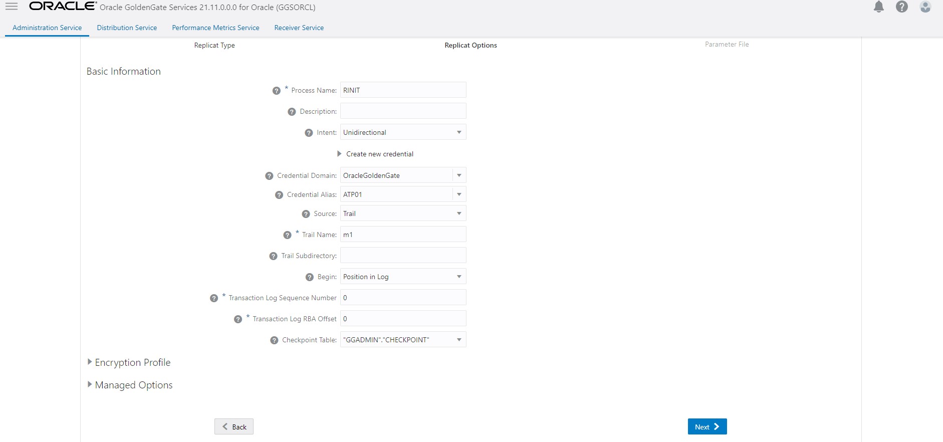Open the Begin dropdown

[403, 277]
